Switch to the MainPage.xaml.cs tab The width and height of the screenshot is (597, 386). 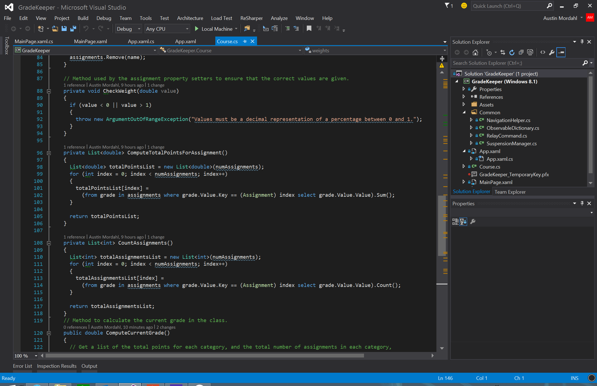tap(34, 42)
